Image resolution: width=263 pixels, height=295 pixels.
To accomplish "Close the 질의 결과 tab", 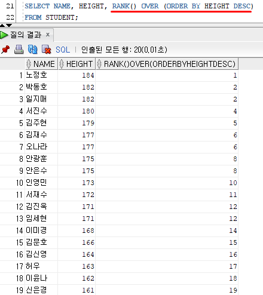I will (x=48, y=35).
